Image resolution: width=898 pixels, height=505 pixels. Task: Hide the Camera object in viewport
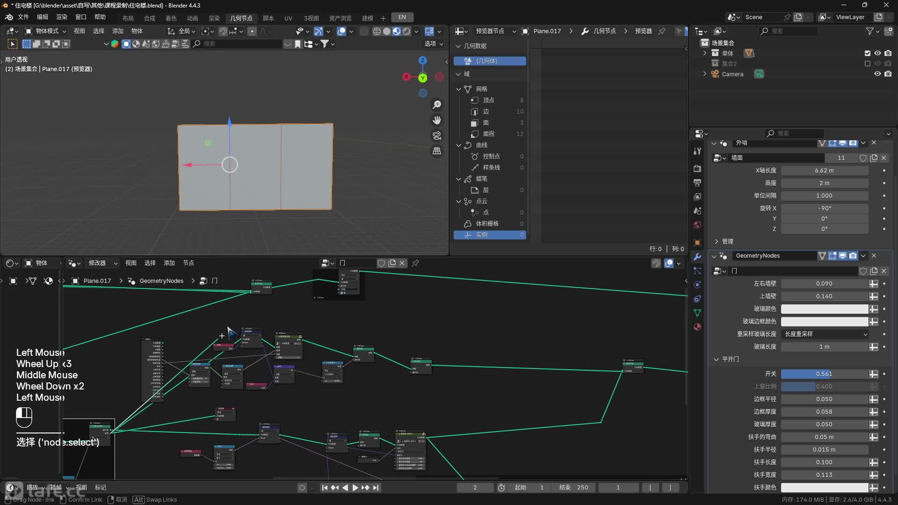(x=877, y=74)
